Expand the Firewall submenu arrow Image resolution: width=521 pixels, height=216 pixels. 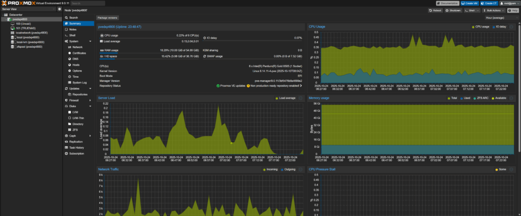90,100
